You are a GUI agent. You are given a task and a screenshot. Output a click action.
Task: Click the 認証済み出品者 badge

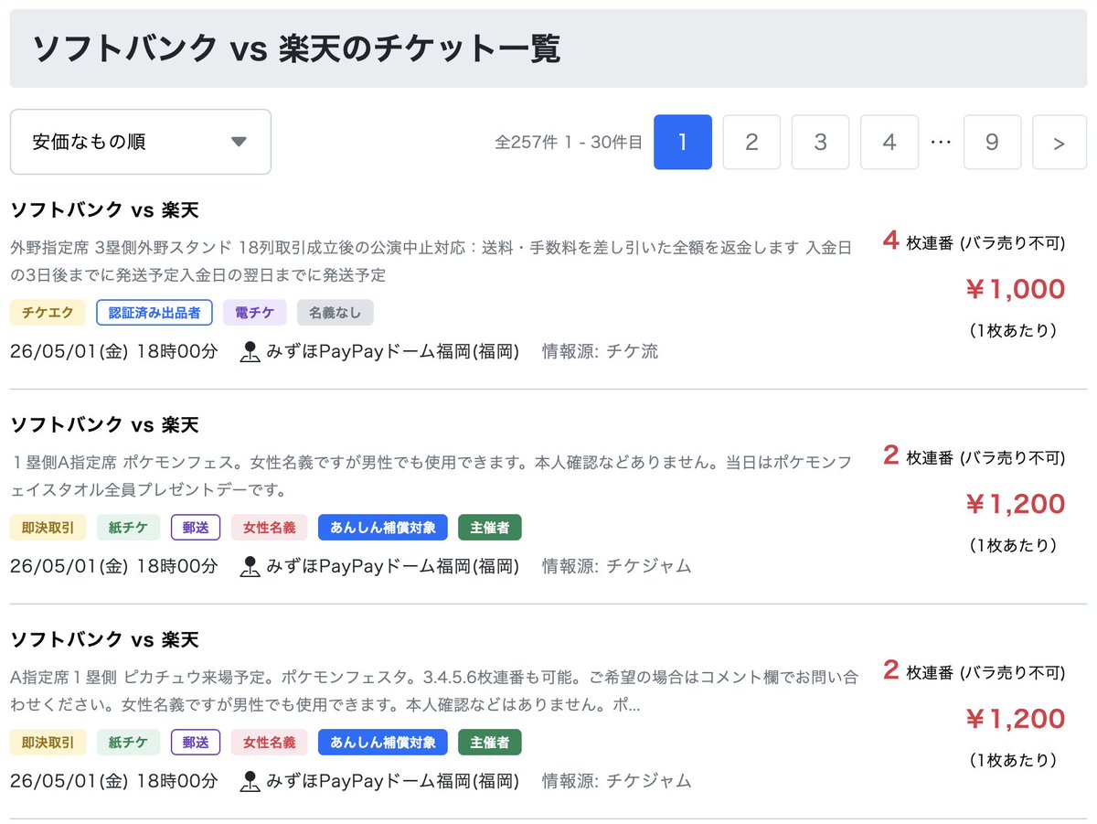click(x=154, y=313)
